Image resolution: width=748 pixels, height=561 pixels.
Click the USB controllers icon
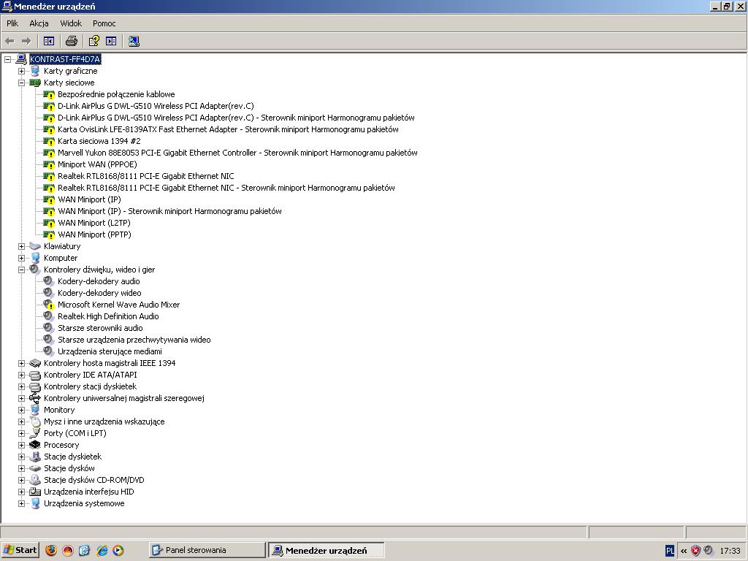35,398
